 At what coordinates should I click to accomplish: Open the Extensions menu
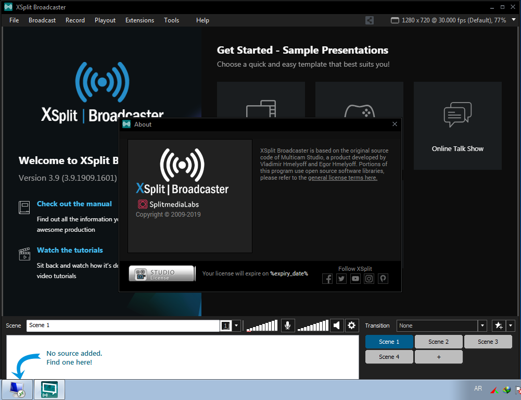139,20
